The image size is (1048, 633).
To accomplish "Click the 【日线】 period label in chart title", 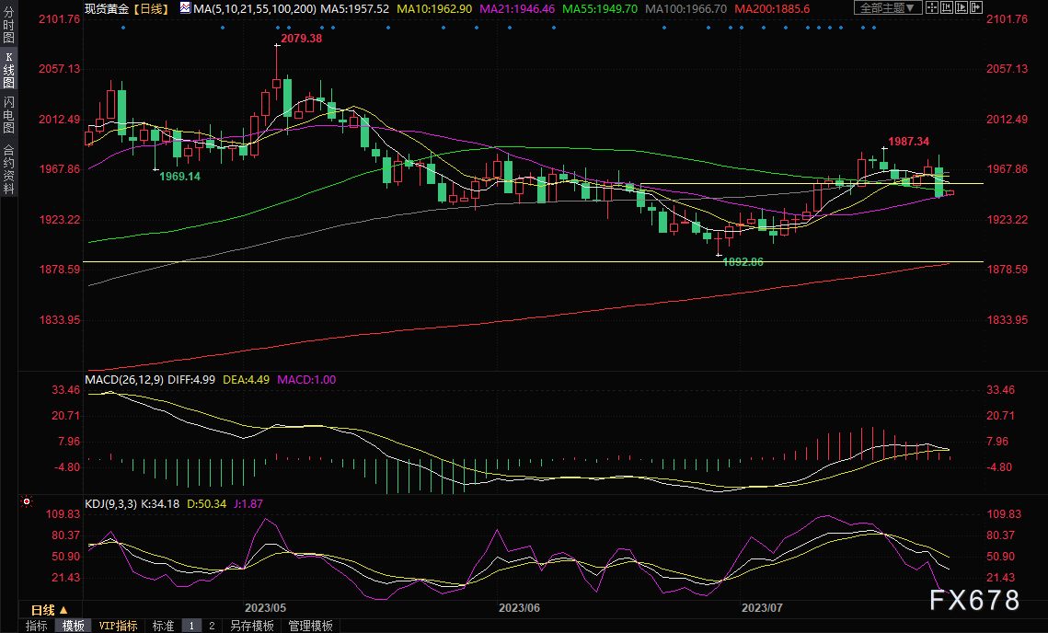I will click(150, 7).
